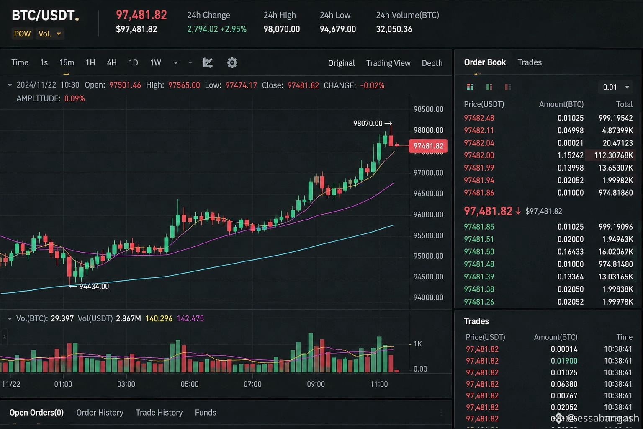Switch chart to Time view
The image size is (643, 429).
[x=20, y=63]
